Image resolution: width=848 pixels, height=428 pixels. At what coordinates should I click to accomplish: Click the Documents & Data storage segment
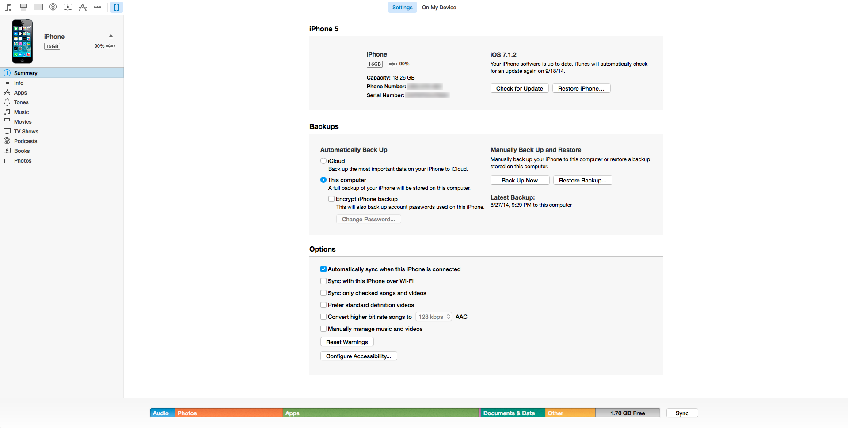513,413
